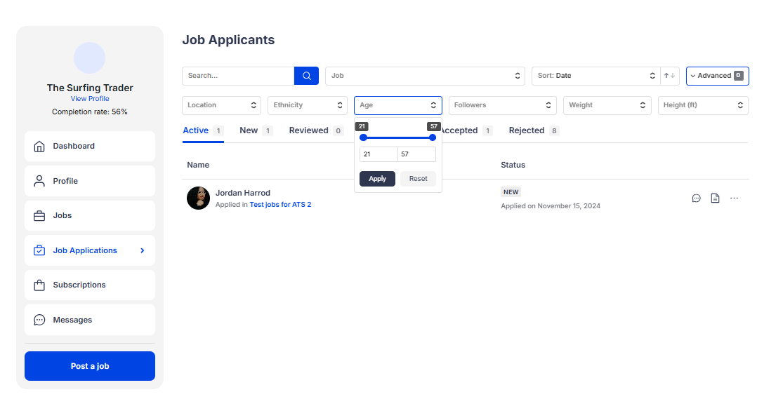Open more options ellipsis for applicant
The height and width of the screenshot is (399, 757).
tap(734, 198)
